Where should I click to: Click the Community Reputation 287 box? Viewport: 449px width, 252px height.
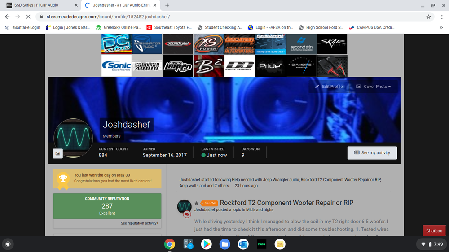(107, 206)
